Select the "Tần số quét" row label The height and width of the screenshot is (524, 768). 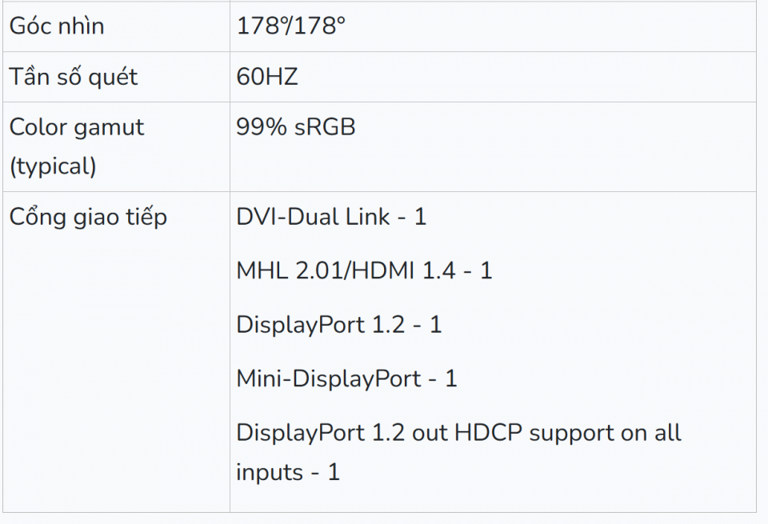(x=73, y=77)
